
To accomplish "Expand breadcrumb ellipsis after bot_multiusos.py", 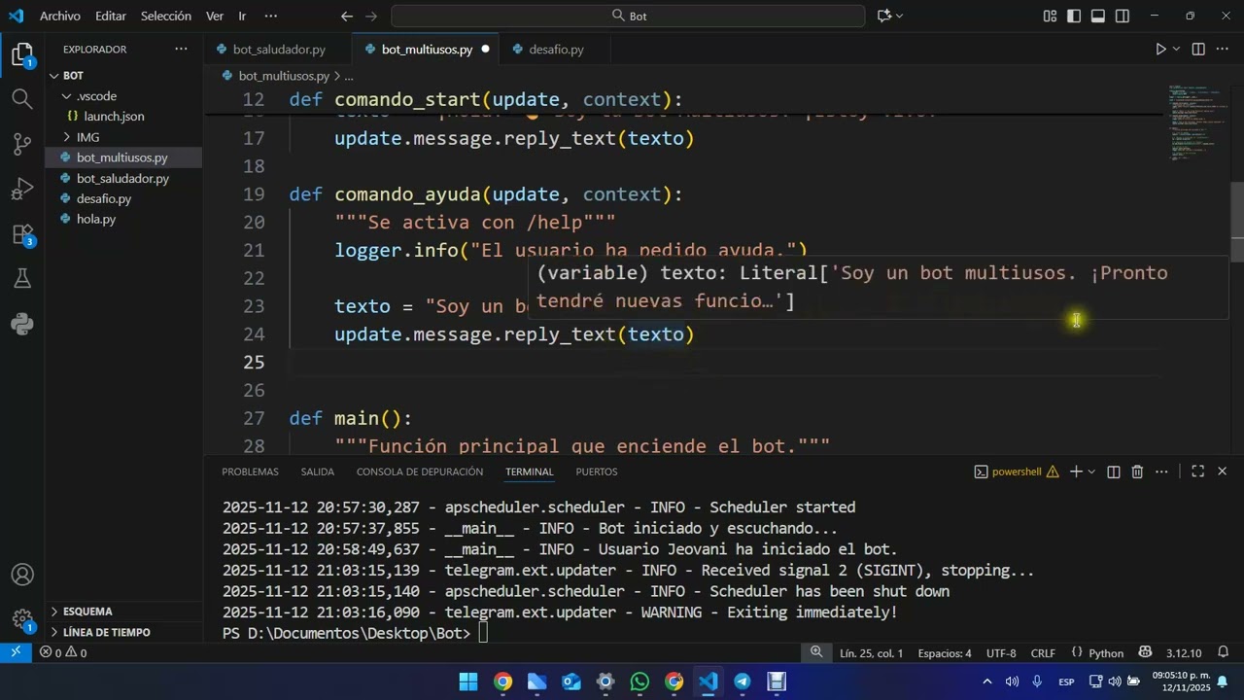I will pos(349,75).
